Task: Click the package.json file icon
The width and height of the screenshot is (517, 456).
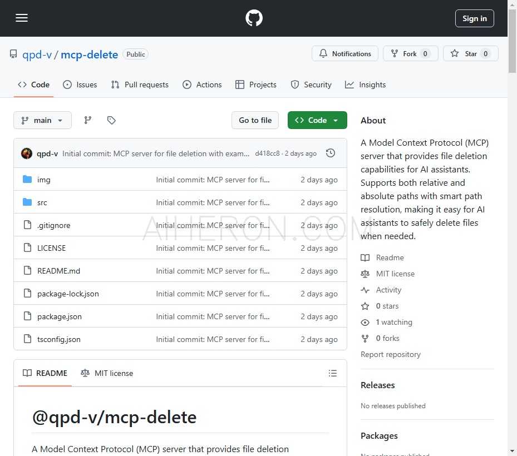Action: (x=28, y=316)
